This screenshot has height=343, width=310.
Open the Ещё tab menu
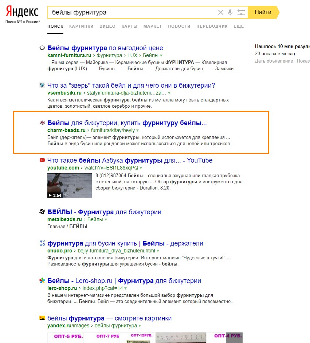click(x=239, y=26)
